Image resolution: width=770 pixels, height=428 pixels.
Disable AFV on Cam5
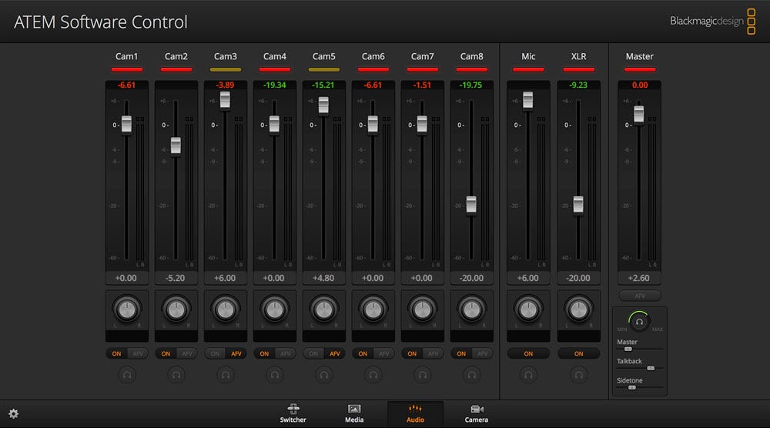(335, 353)
